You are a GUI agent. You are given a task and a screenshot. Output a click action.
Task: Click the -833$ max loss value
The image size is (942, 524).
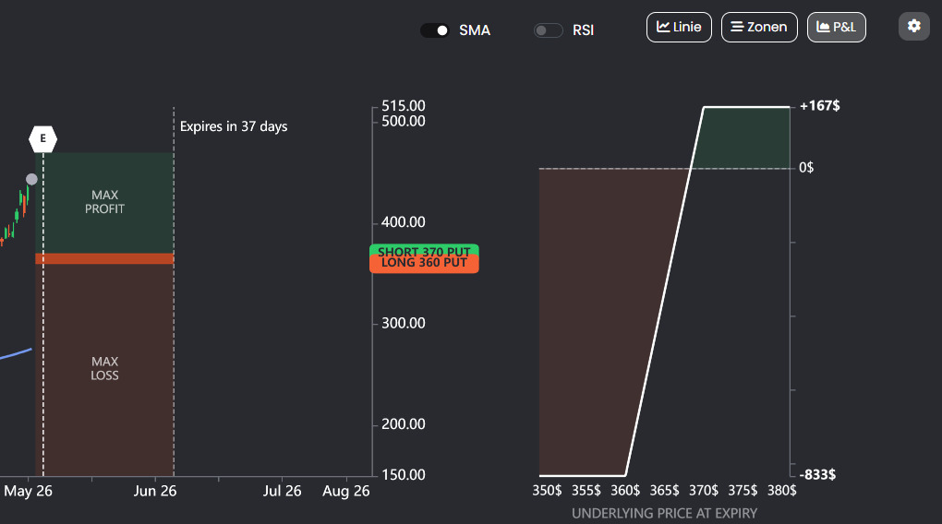tap(817, 475)
